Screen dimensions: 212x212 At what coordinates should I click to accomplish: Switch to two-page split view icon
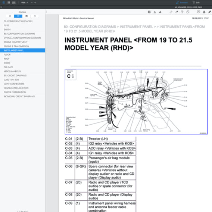point(14,3)
